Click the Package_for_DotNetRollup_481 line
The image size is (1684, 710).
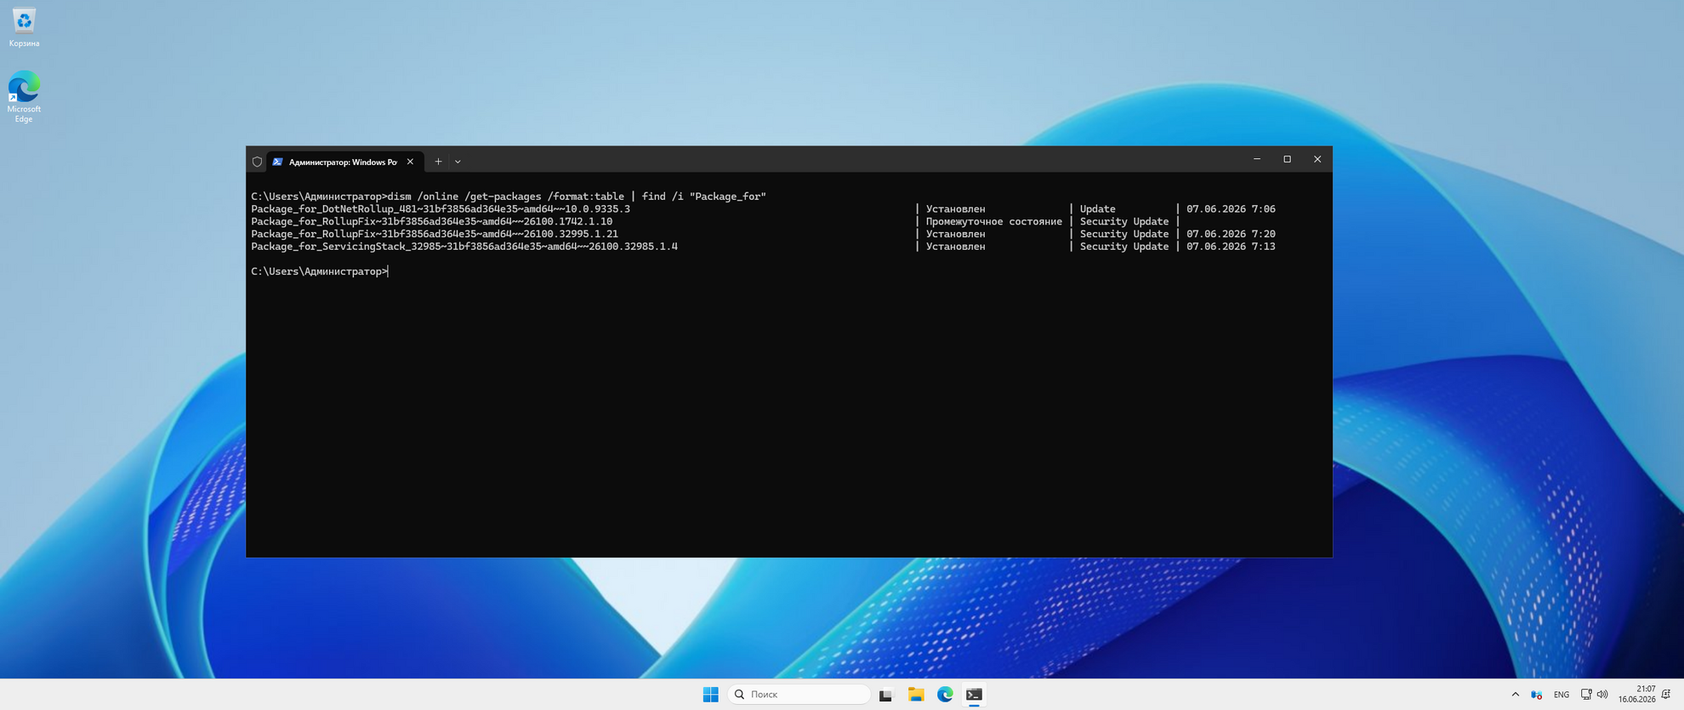tap(441, 209)
